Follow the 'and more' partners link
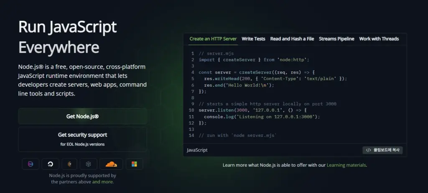Image resolution: width=428 pixels, height=193 pixels. click(x=103, y=182)
